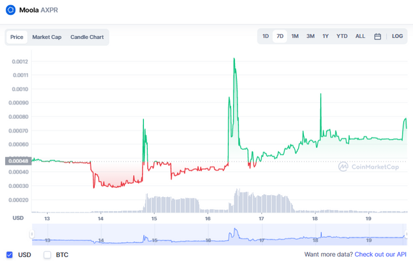Click the USD axis unit label
Screen dimensions: 413x261
point(18,218)
